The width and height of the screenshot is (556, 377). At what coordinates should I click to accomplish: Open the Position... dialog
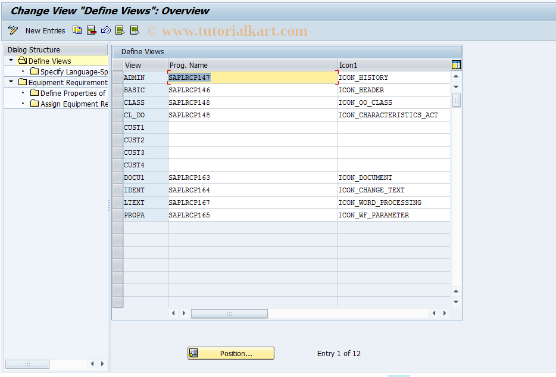point(230,353)
